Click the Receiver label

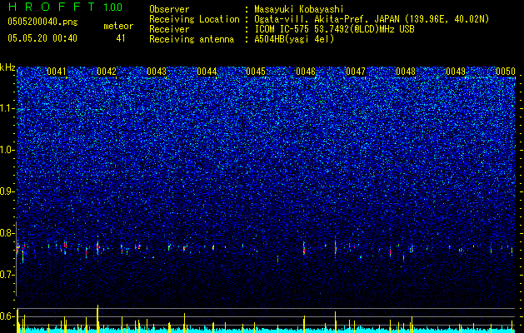pyautogui.click(x=169, y=29)
